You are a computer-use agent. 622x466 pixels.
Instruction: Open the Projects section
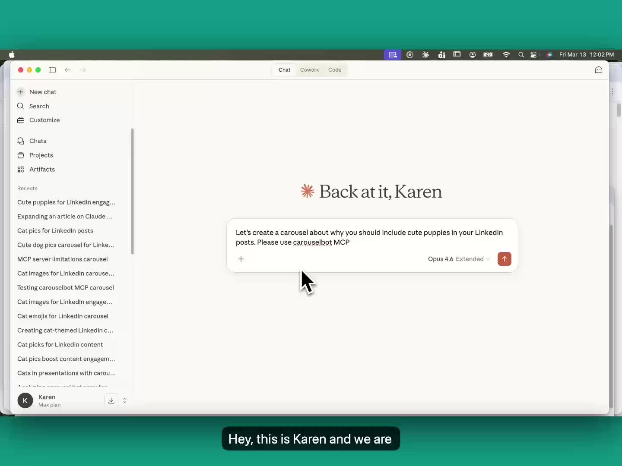tap(41, 155)
